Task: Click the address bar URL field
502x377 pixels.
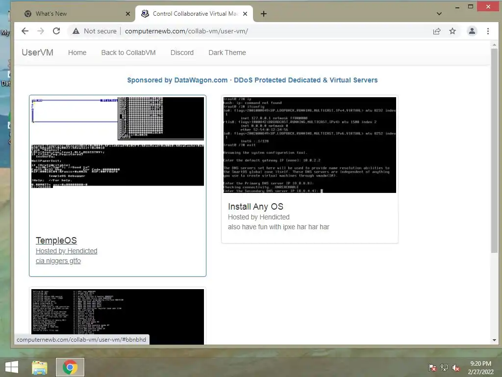Action: 186,31
